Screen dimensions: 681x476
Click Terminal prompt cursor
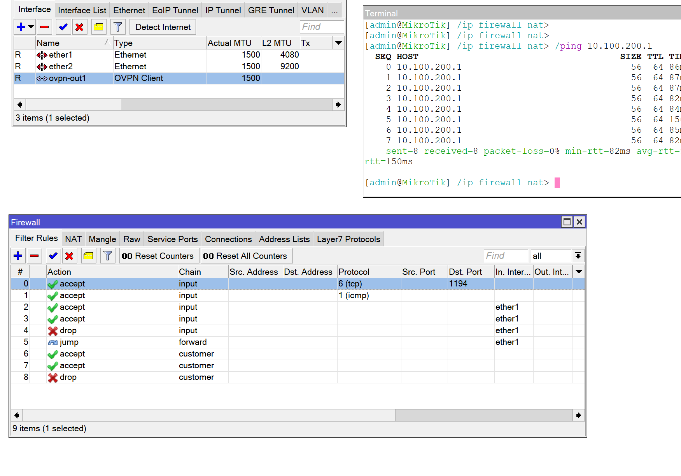point(557,183)
